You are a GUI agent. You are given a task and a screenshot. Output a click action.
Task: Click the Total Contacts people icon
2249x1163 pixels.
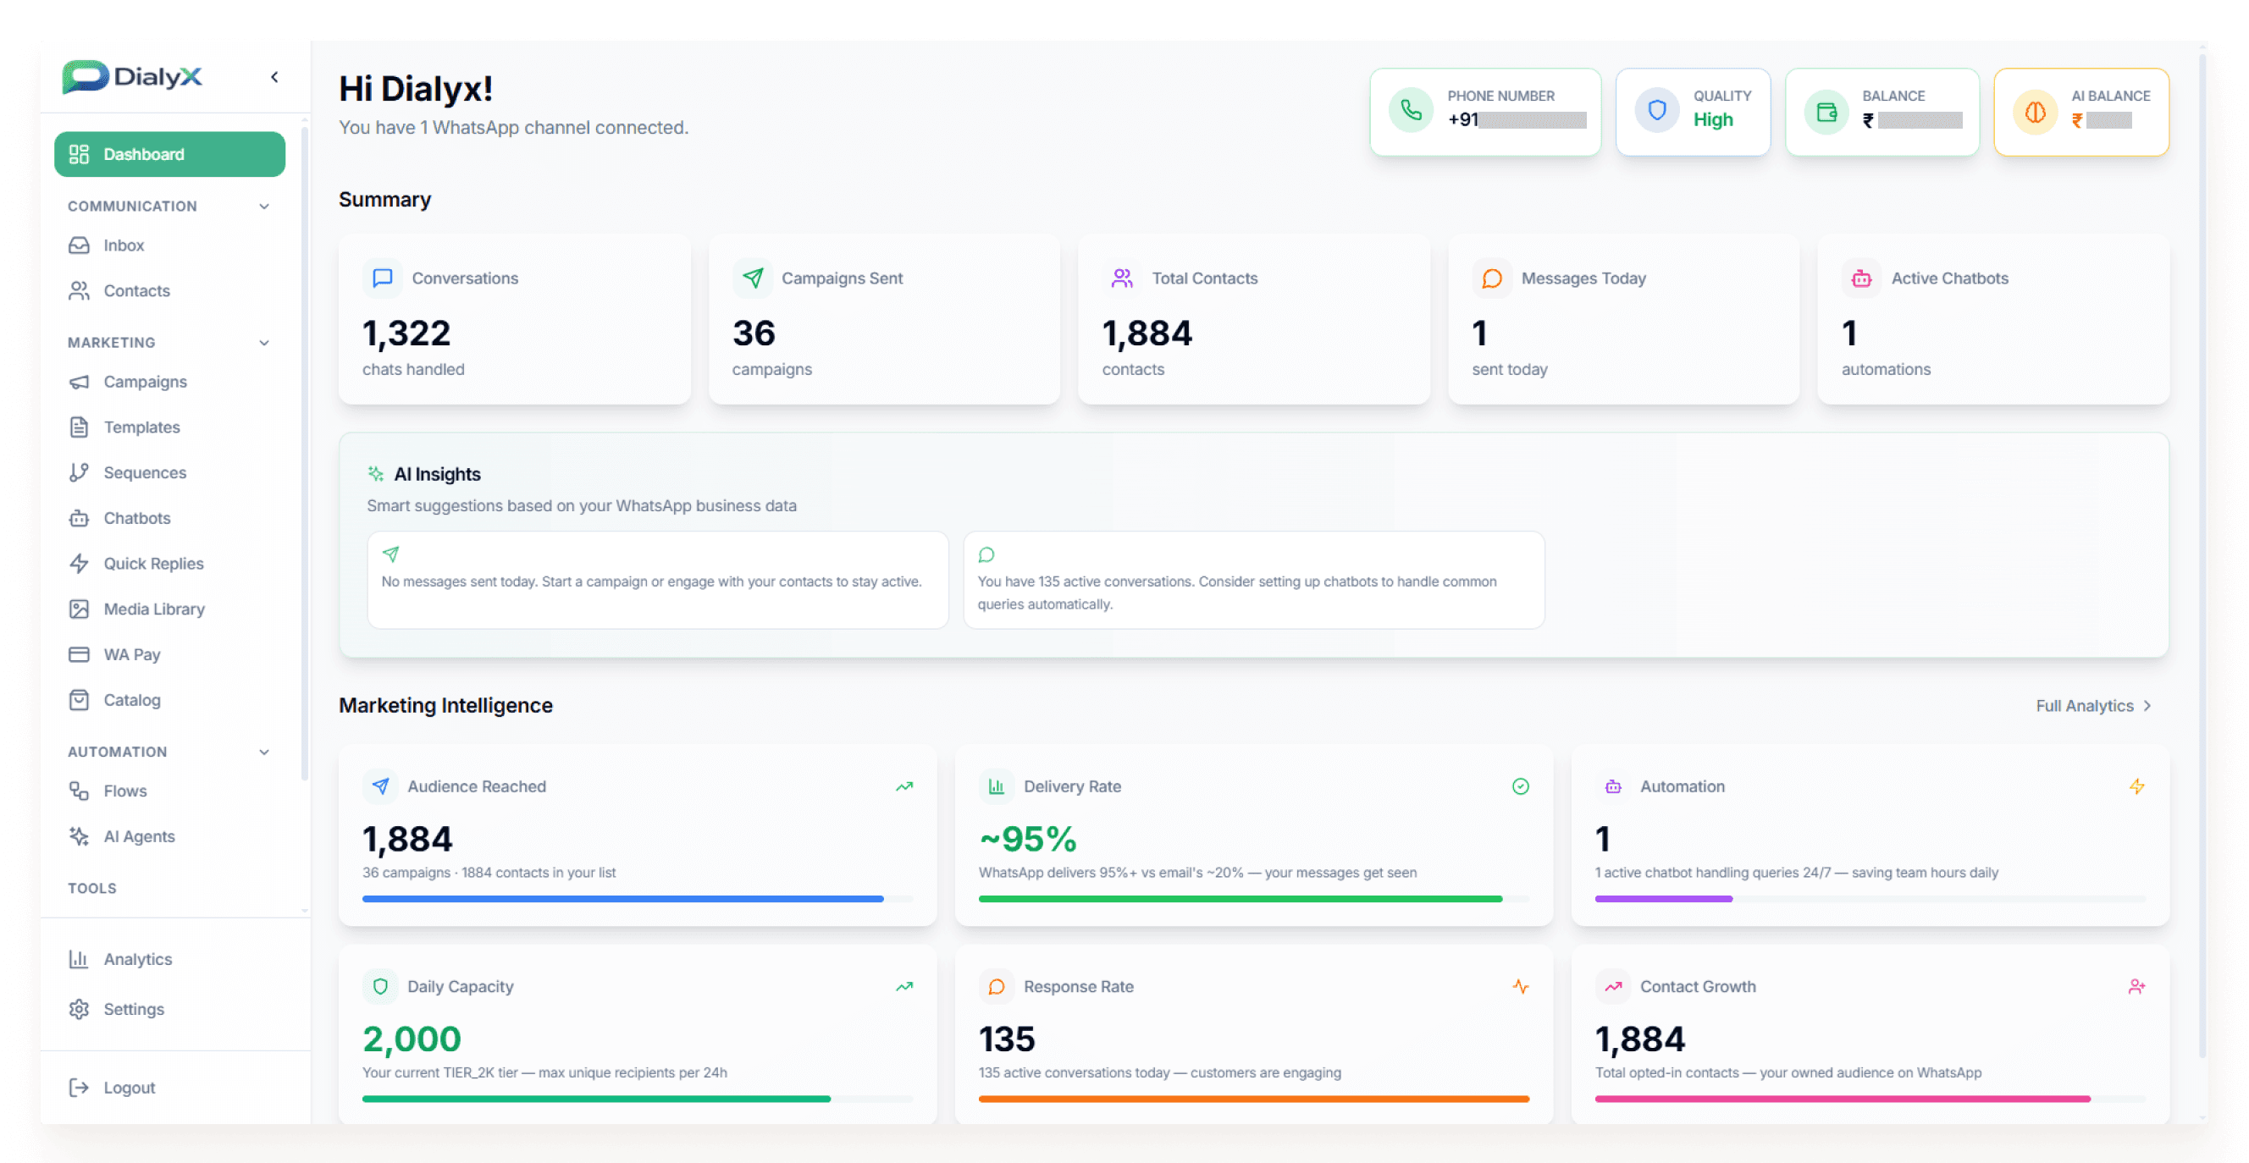pyautogui.click(x=1122, y=278)
